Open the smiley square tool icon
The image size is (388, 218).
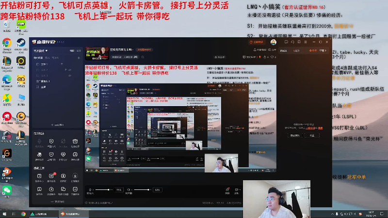tap(75, 189)
